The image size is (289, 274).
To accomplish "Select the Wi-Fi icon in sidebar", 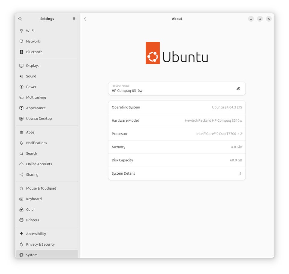I will (x=21, y=31).
